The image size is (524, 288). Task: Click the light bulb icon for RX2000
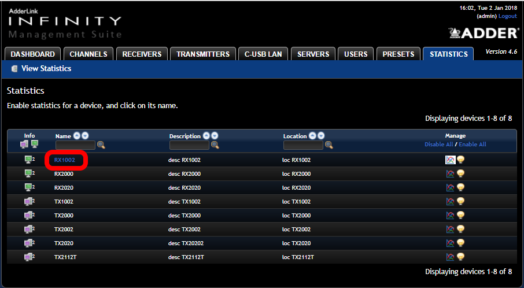pos(461,173)
